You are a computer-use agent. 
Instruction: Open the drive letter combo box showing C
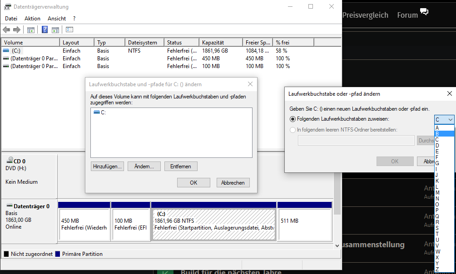click(444, 119)
